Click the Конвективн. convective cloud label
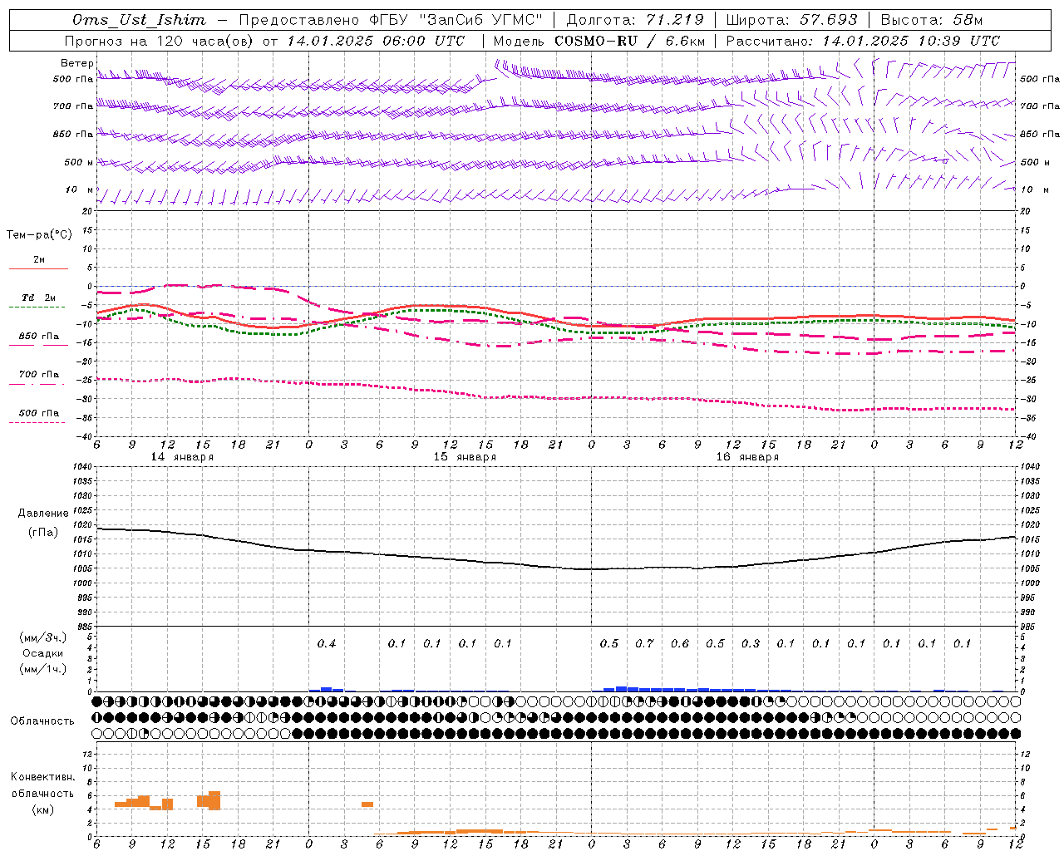 click(43, 777)
